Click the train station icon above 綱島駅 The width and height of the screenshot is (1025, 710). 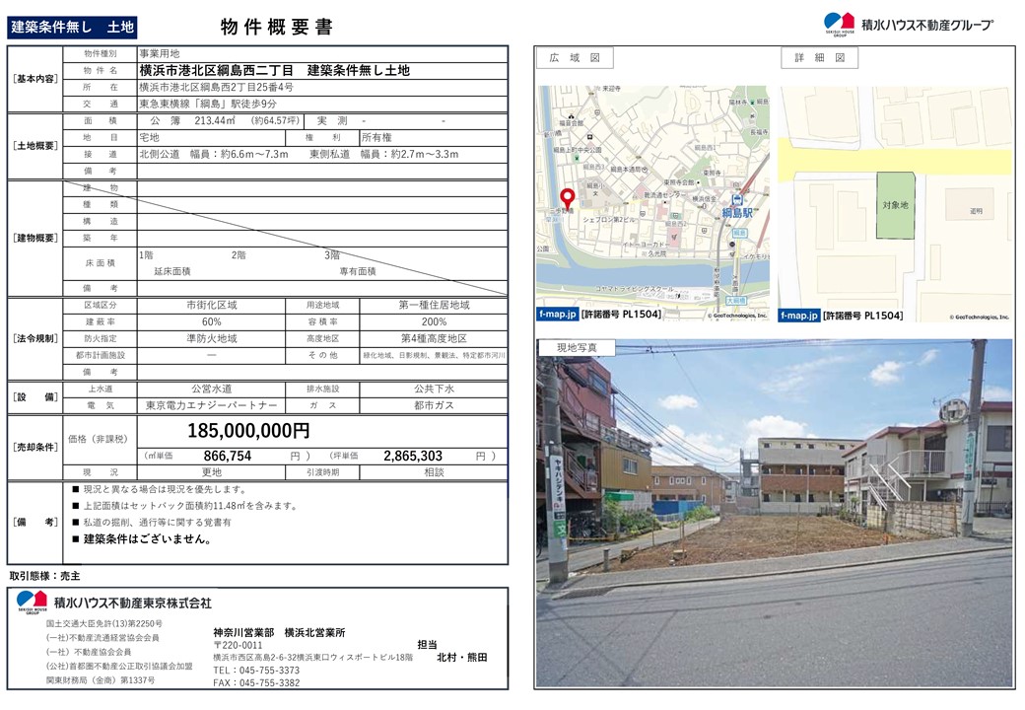(735, 199)
